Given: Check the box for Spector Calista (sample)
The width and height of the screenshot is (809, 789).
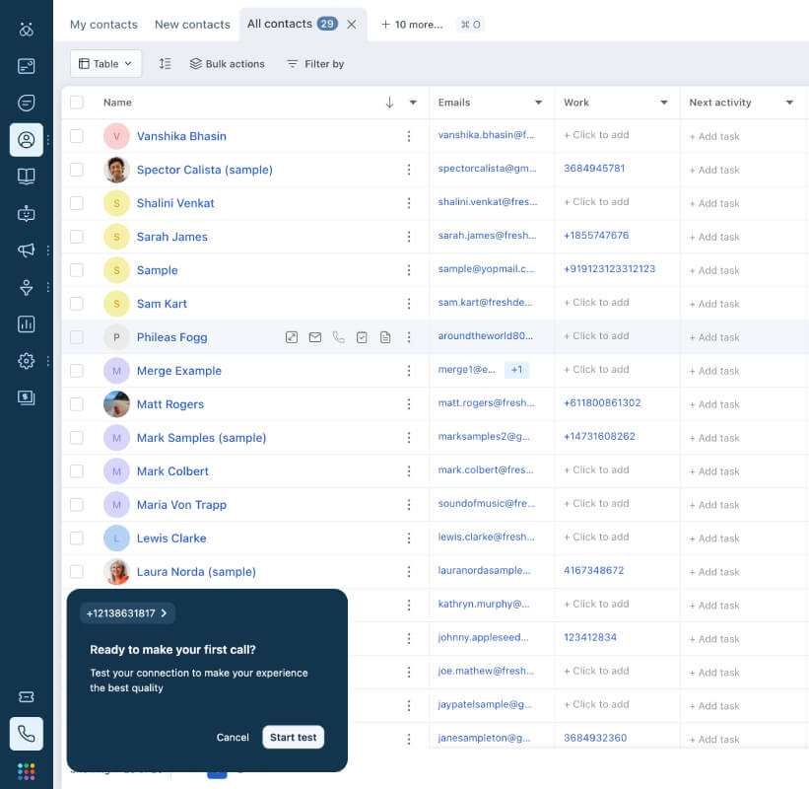Looking at the screenshot, I should (76, 170).
